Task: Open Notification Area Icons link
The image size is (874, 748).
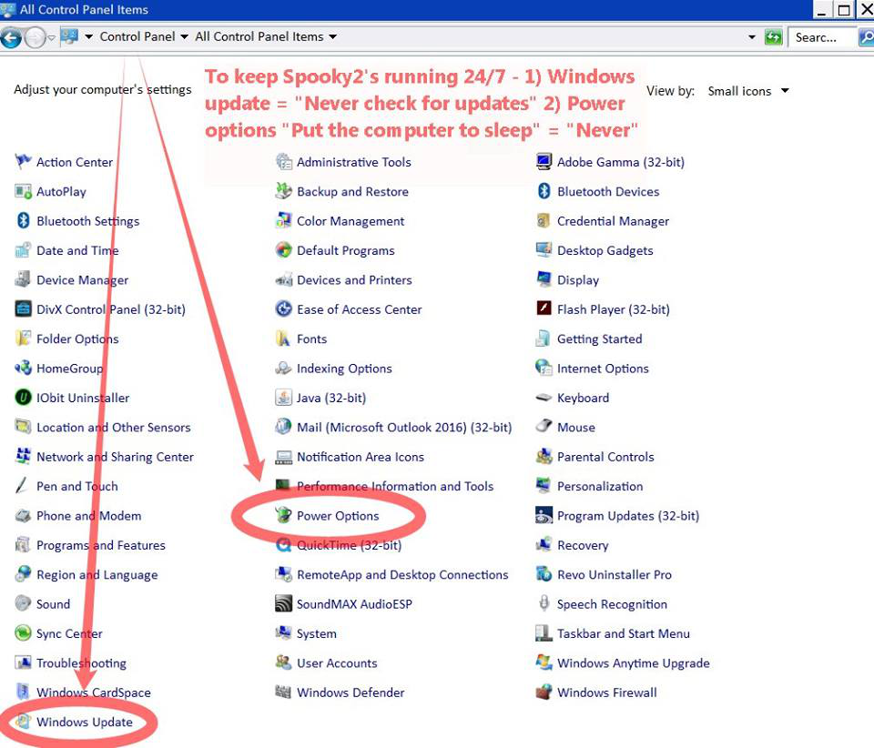Action: (361, 457)
